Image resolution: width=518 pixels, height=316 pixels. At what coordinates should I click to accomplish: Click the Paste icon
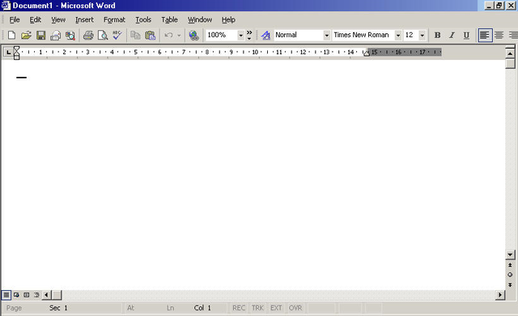(x=150, y=35)
